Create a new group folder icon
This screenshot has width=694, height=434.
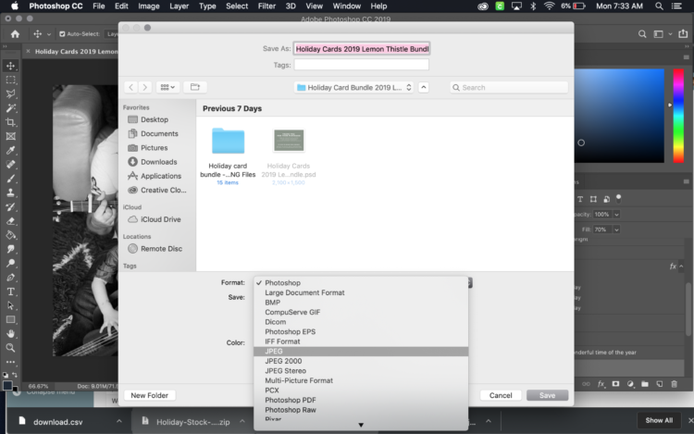click(x=645, y=384)
